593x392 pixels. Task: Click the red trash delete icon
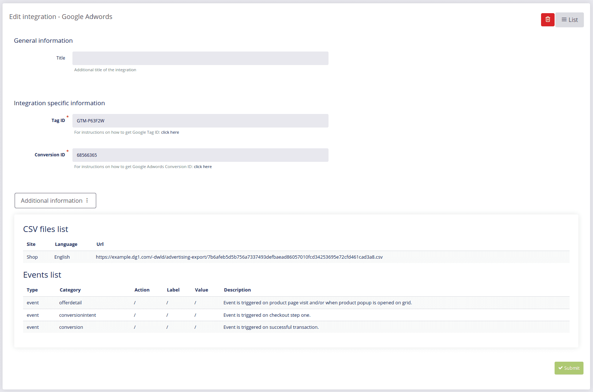[x=548, y=20]
